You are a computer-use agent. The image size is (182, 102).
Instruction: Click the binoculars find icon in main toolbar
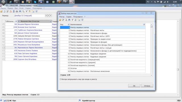(20, 11)
